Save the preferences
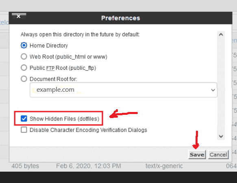The height and width of the screenshot is (183, 237). pyautogui.click(x=197, y=155)
